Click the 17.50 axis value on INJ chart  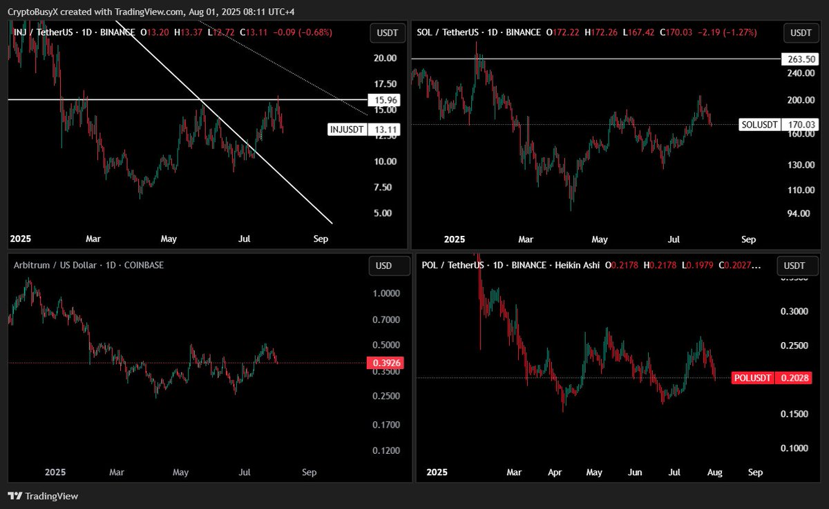point(385,83)
